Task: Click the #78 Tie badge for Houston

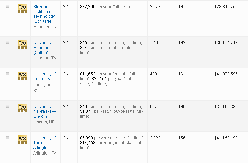Action: pyautogui.click(x=22, y=45)
